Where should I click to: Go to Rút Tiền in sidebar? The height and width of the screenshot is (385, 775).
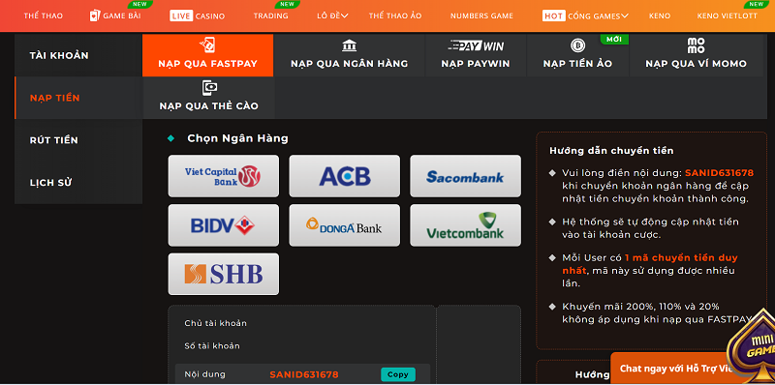pyautogui.click(x=54, y=140)
